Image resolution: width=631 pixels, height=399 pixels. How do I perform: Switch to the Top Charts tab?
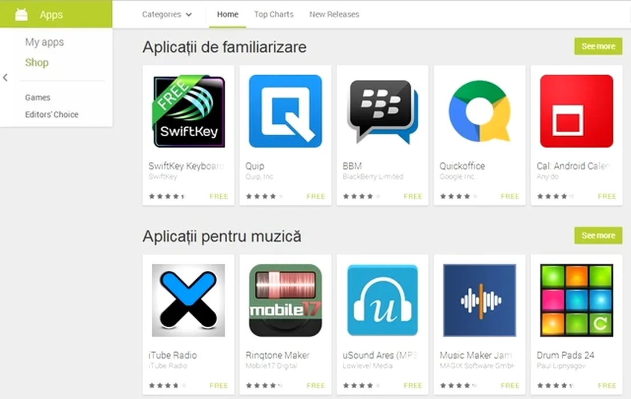(274, 14)
